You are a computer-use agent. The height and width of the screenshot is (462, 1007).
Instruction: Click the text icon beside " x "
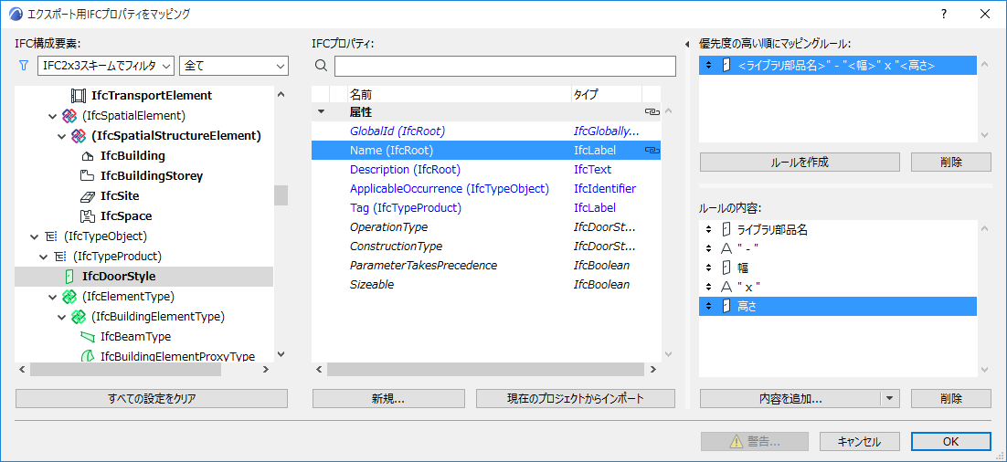[726, 287]
